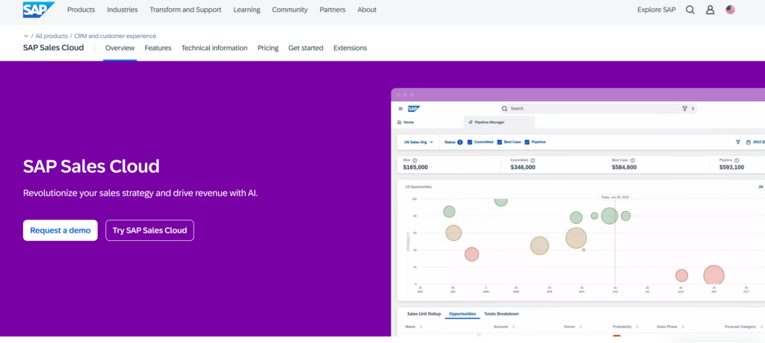Viewport: 765px width, 343px height.
Task: Open the user account profile icon
Action: [x=710, y=10]
